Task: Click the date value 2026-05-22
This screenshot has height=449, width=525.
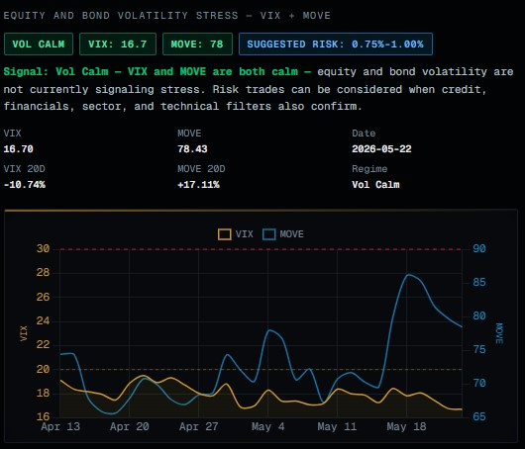Action: (381, 148)
